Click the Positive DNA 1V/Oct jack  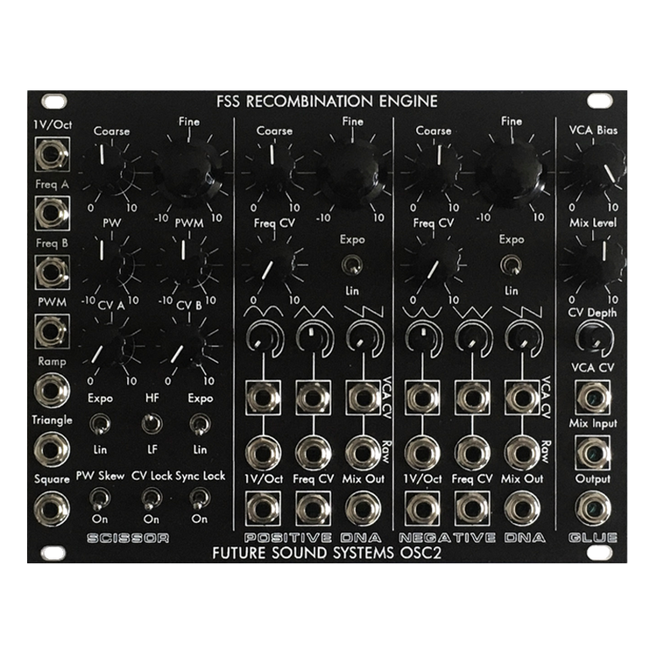(x=263, y=509)
